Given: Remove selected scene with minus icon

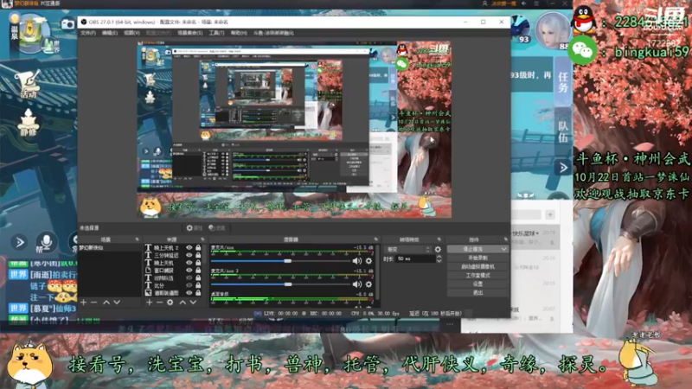Looking at the screenshot, I should tap(93, 303).
